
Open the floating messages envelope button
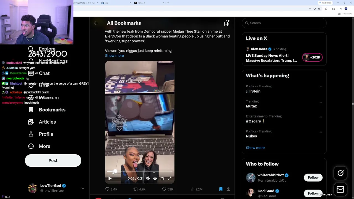pyautogui.click(x=340, y=190)
